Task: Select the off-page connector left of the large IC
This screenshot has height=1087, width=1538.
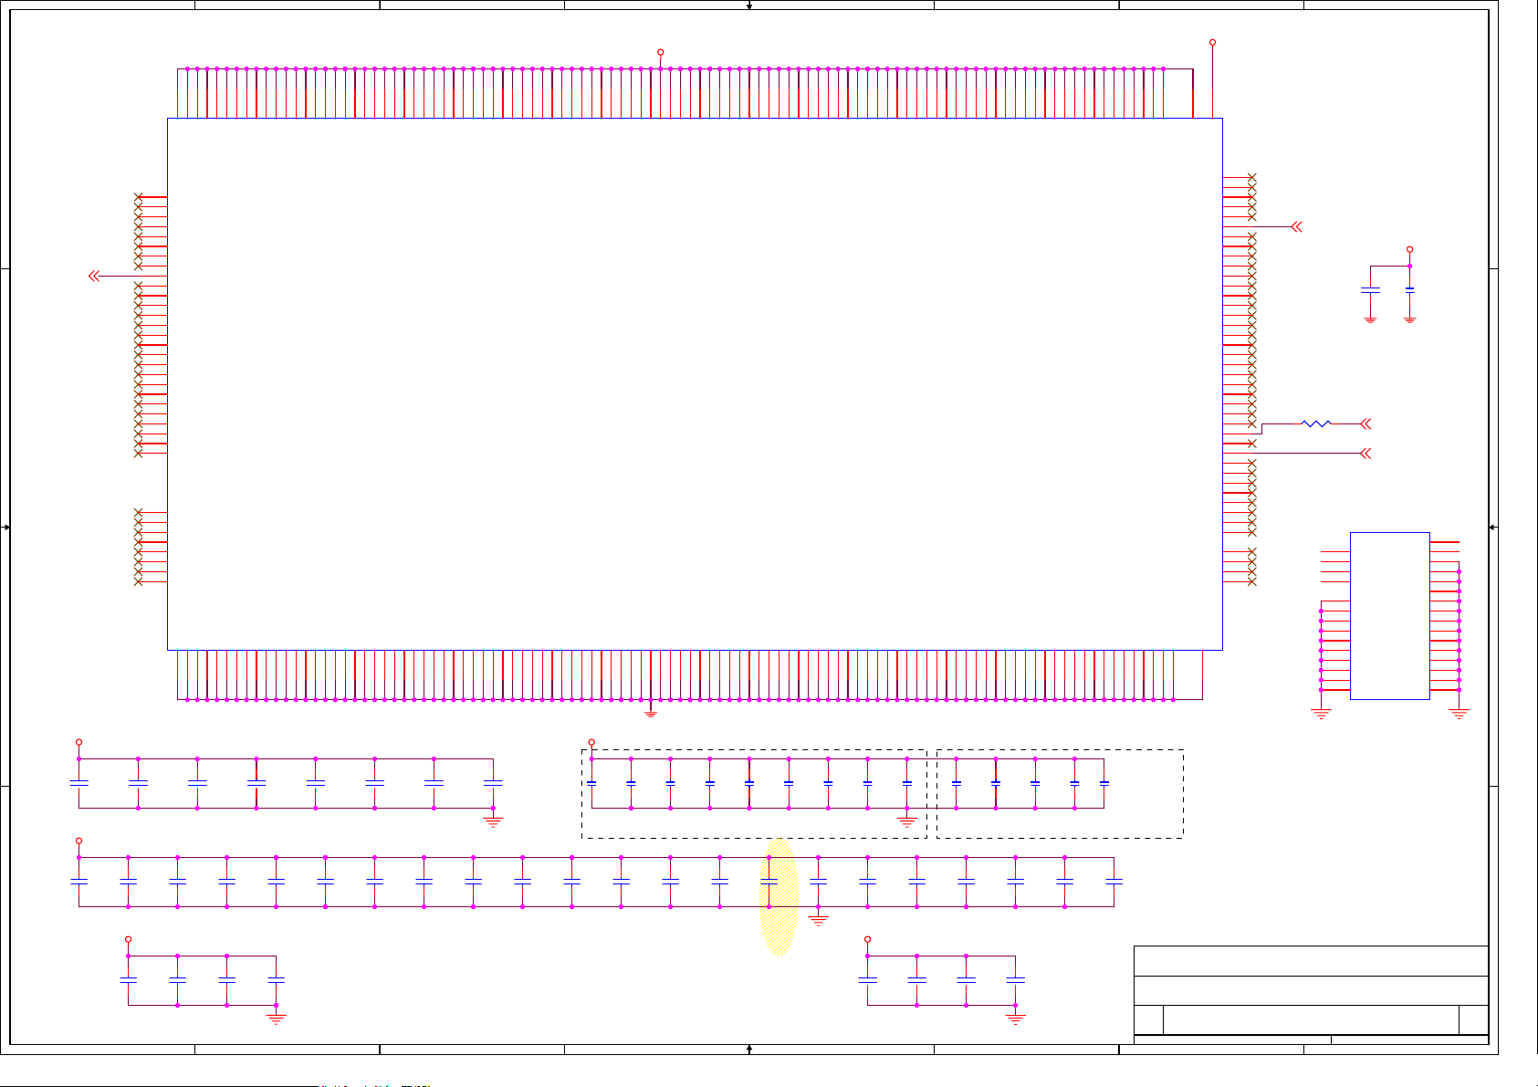Action: pyautogui.click(x=94, y=276)
